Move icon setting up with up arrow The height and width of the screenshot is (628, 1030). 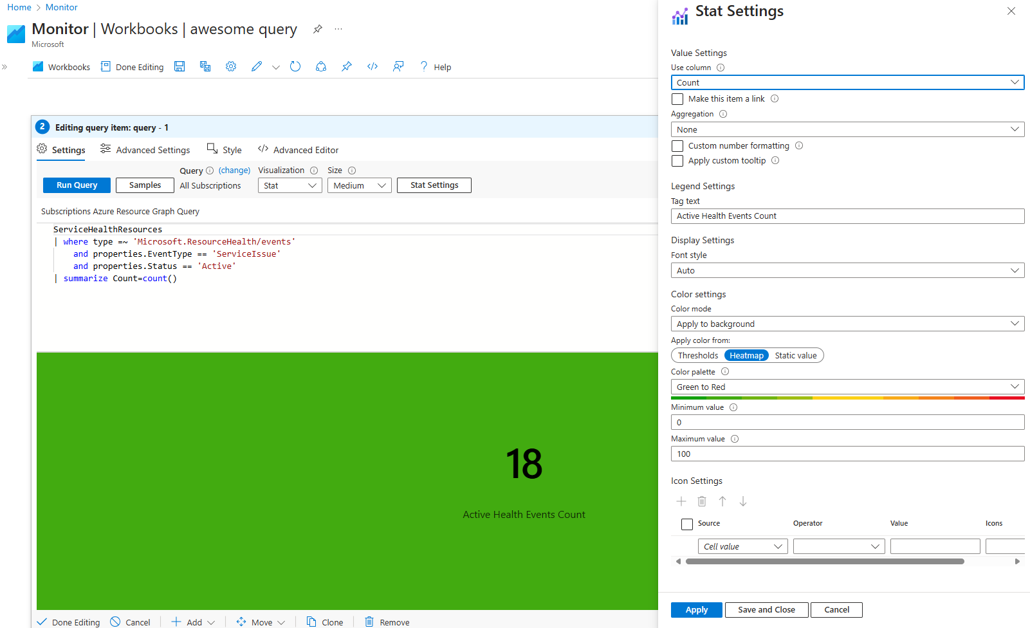722,501
